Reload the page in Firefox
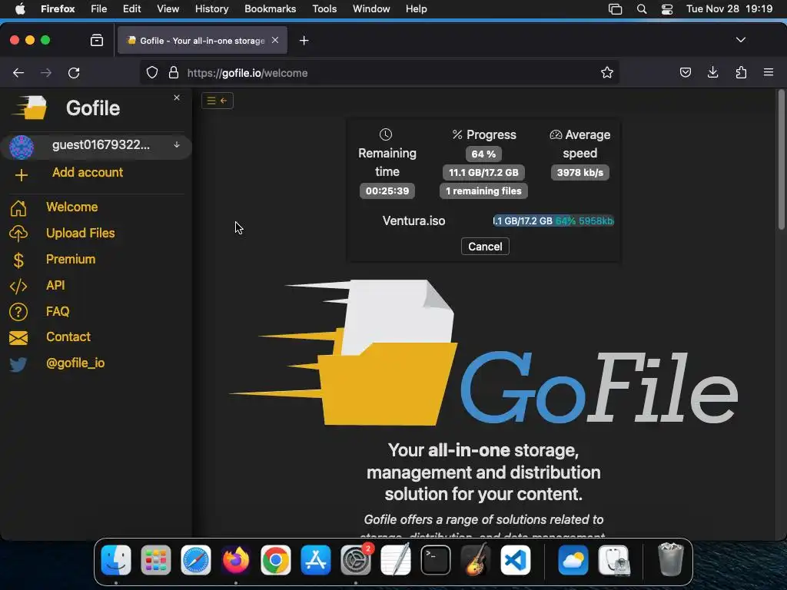 [x=74, y=73]
